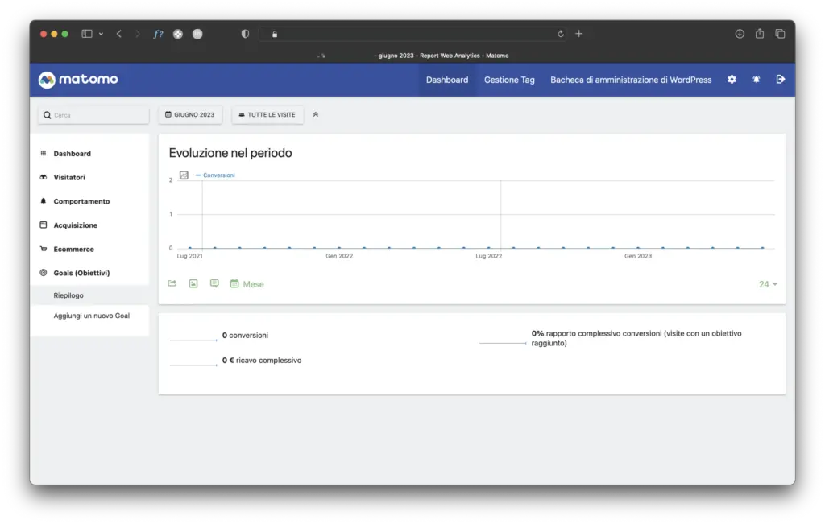Image resolution: width=825 pixels, height=524 pixels.
Task: Open the 24 periods count dropdown
Action: (x=768, y=284)
